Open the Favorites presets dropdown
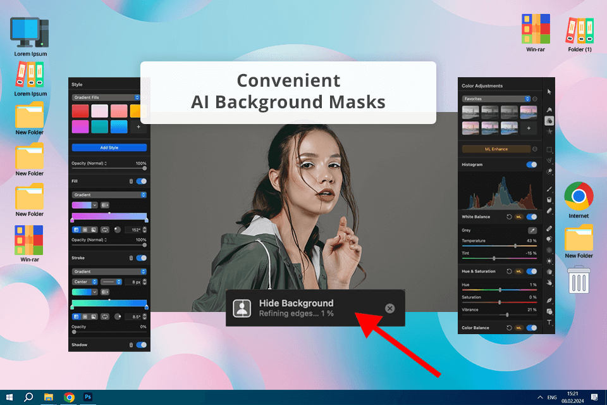607x405 pixels. [x=496, y=99]
